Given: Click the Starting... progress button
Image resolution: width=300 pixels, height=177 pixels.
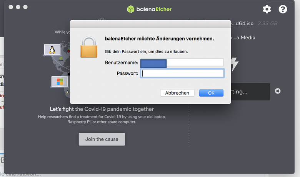Looking at the screenshot, I should (x=250, y=92).
